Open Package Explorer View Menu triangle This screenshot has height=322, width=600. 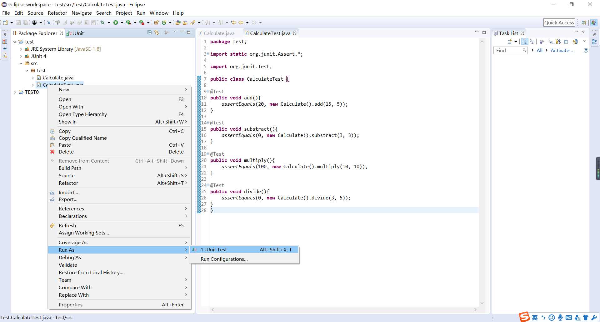coord(175,32)
